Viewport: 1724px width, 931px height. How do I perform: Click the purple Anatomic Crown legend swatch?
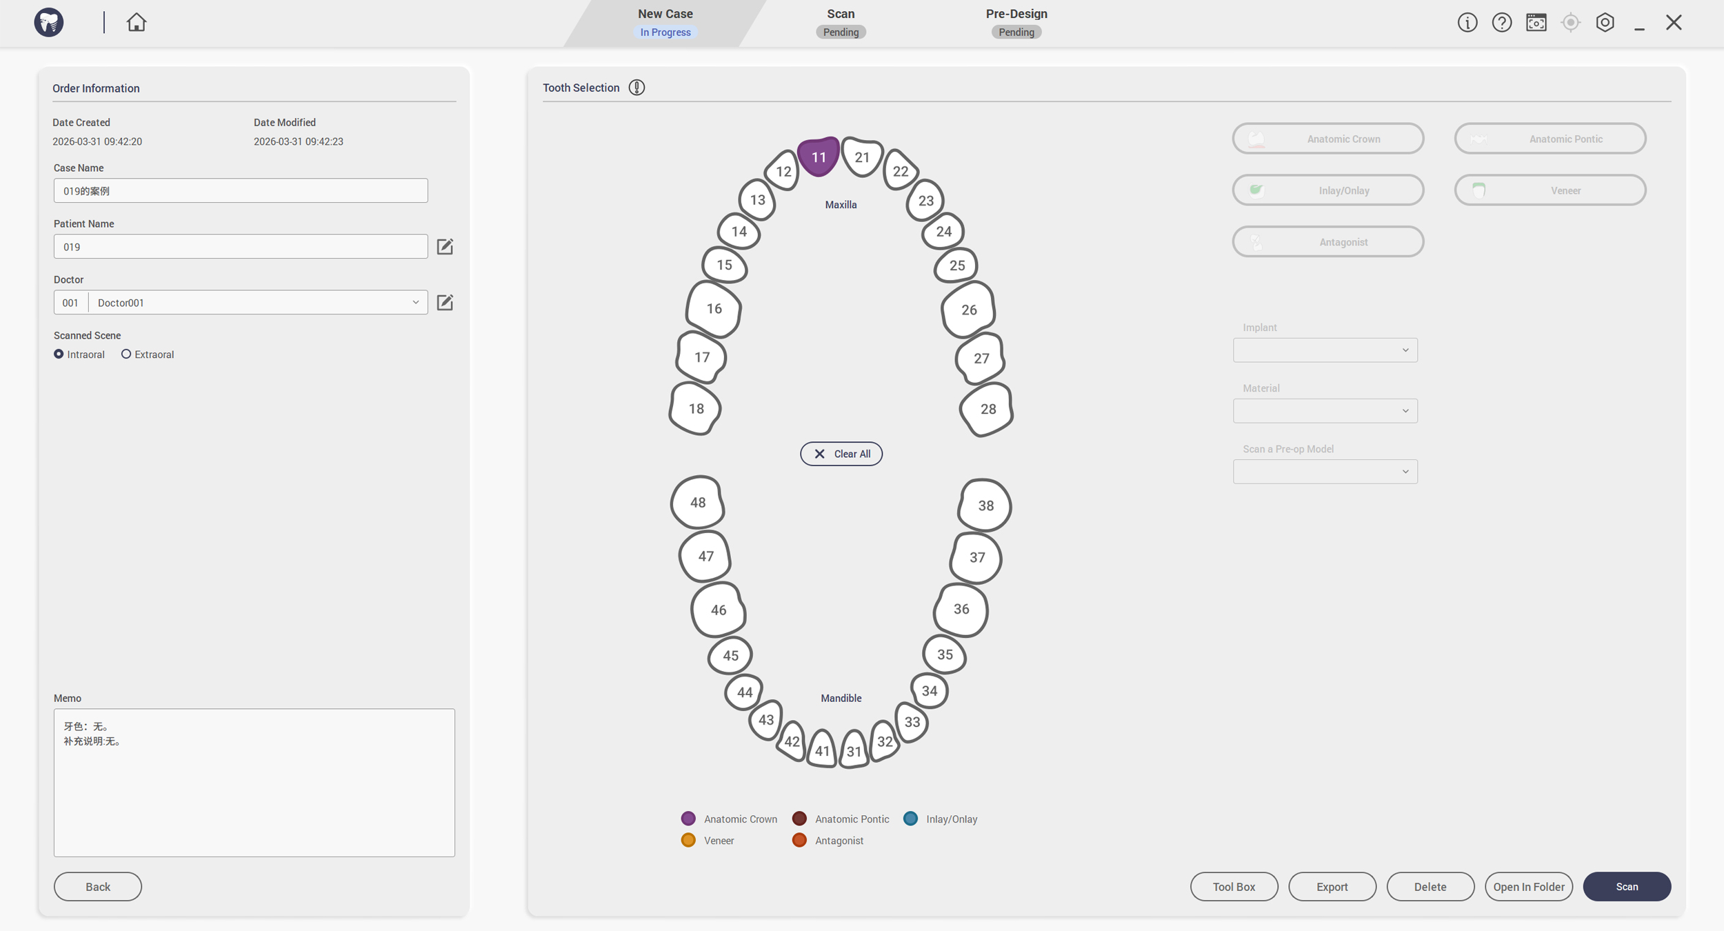click(x=688, y=819)
